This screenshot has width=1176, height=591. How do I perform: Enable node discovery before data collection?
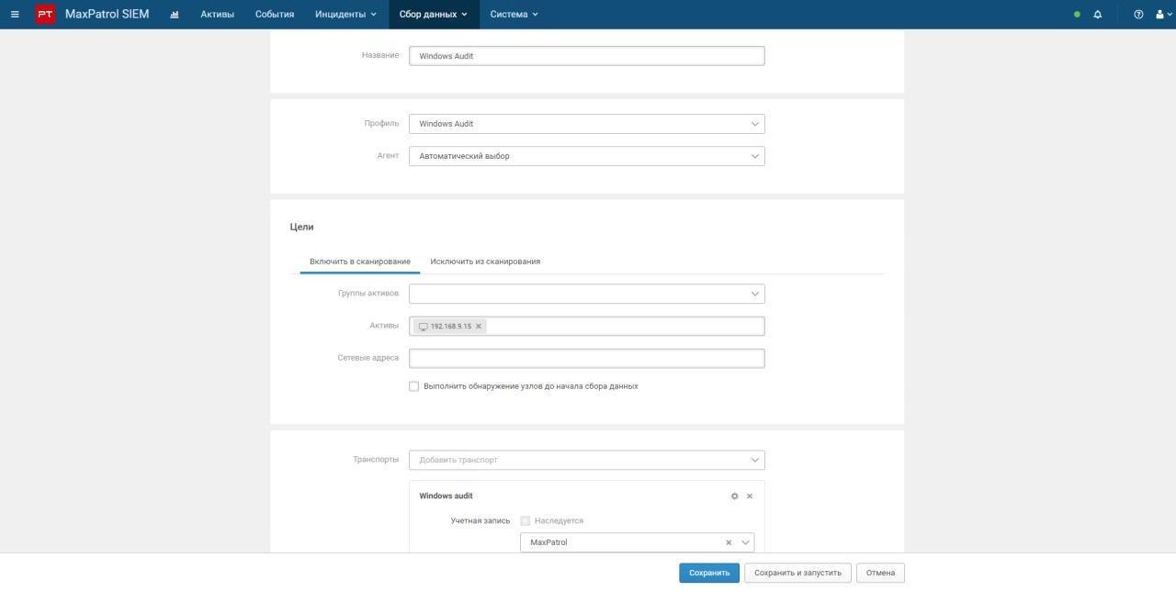click(413, 386)
